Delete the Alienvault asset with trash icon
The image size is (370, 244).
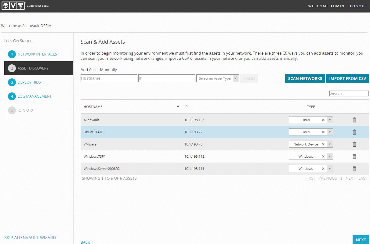(x=354, y=120)
